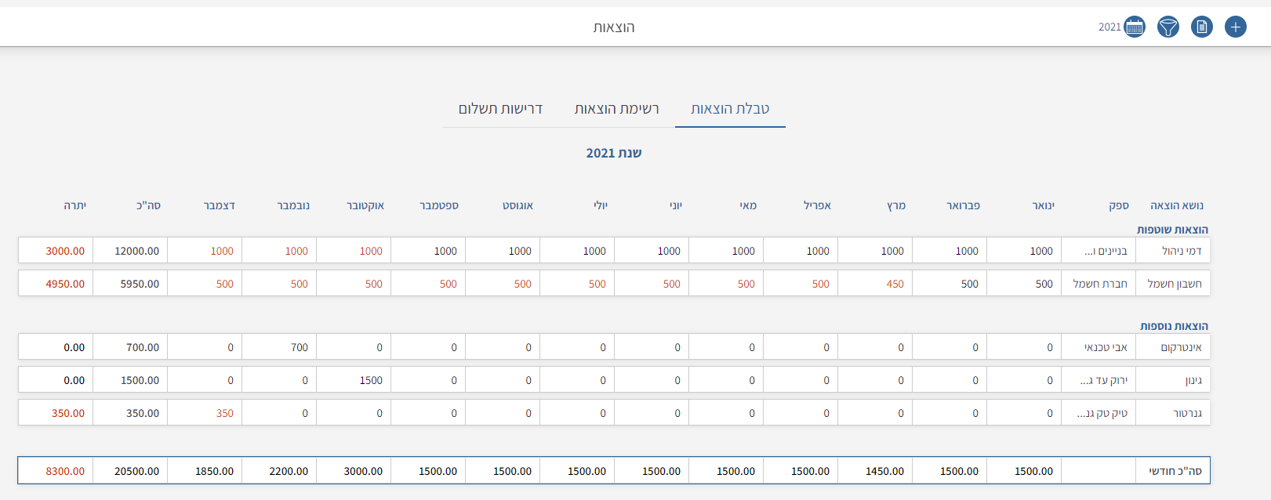The width and height of the screenshot is (1271, 500).
Task: Click the plus icon to add an expense
Action: (1235, 27)
